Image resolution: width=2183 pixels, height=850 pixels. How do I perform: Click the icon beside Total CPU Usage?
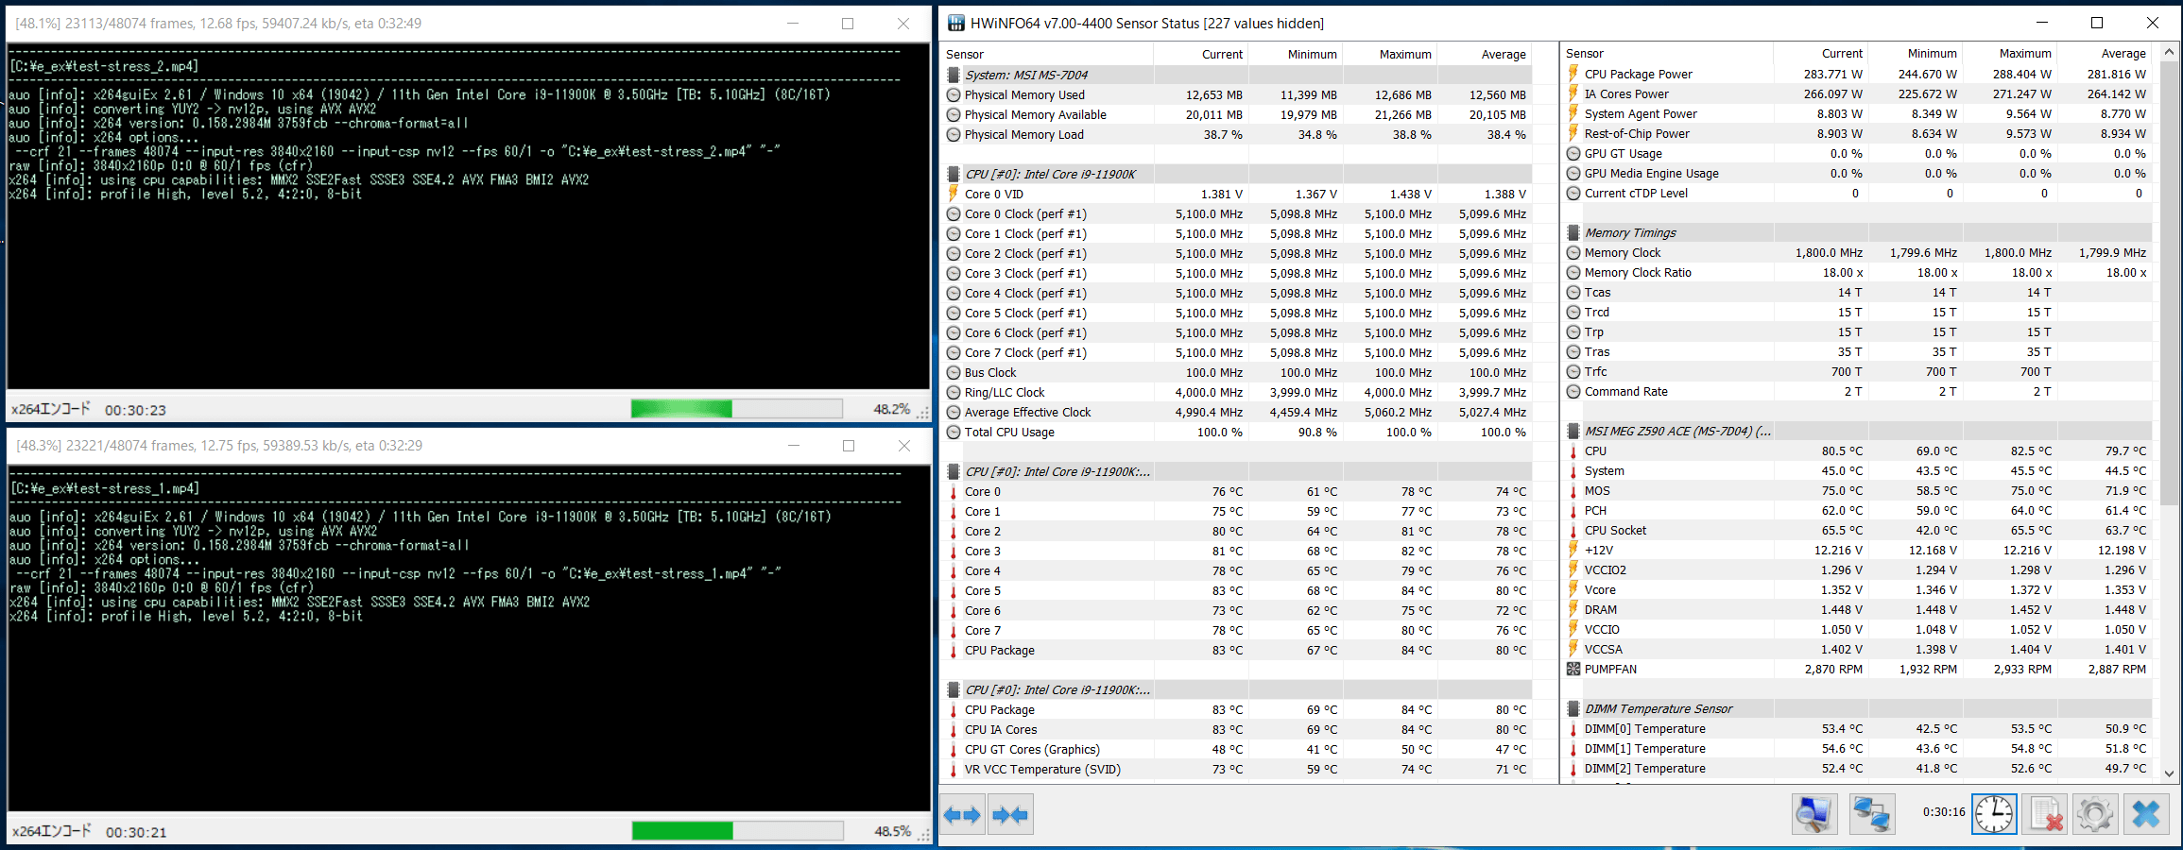tap(954, 432)
